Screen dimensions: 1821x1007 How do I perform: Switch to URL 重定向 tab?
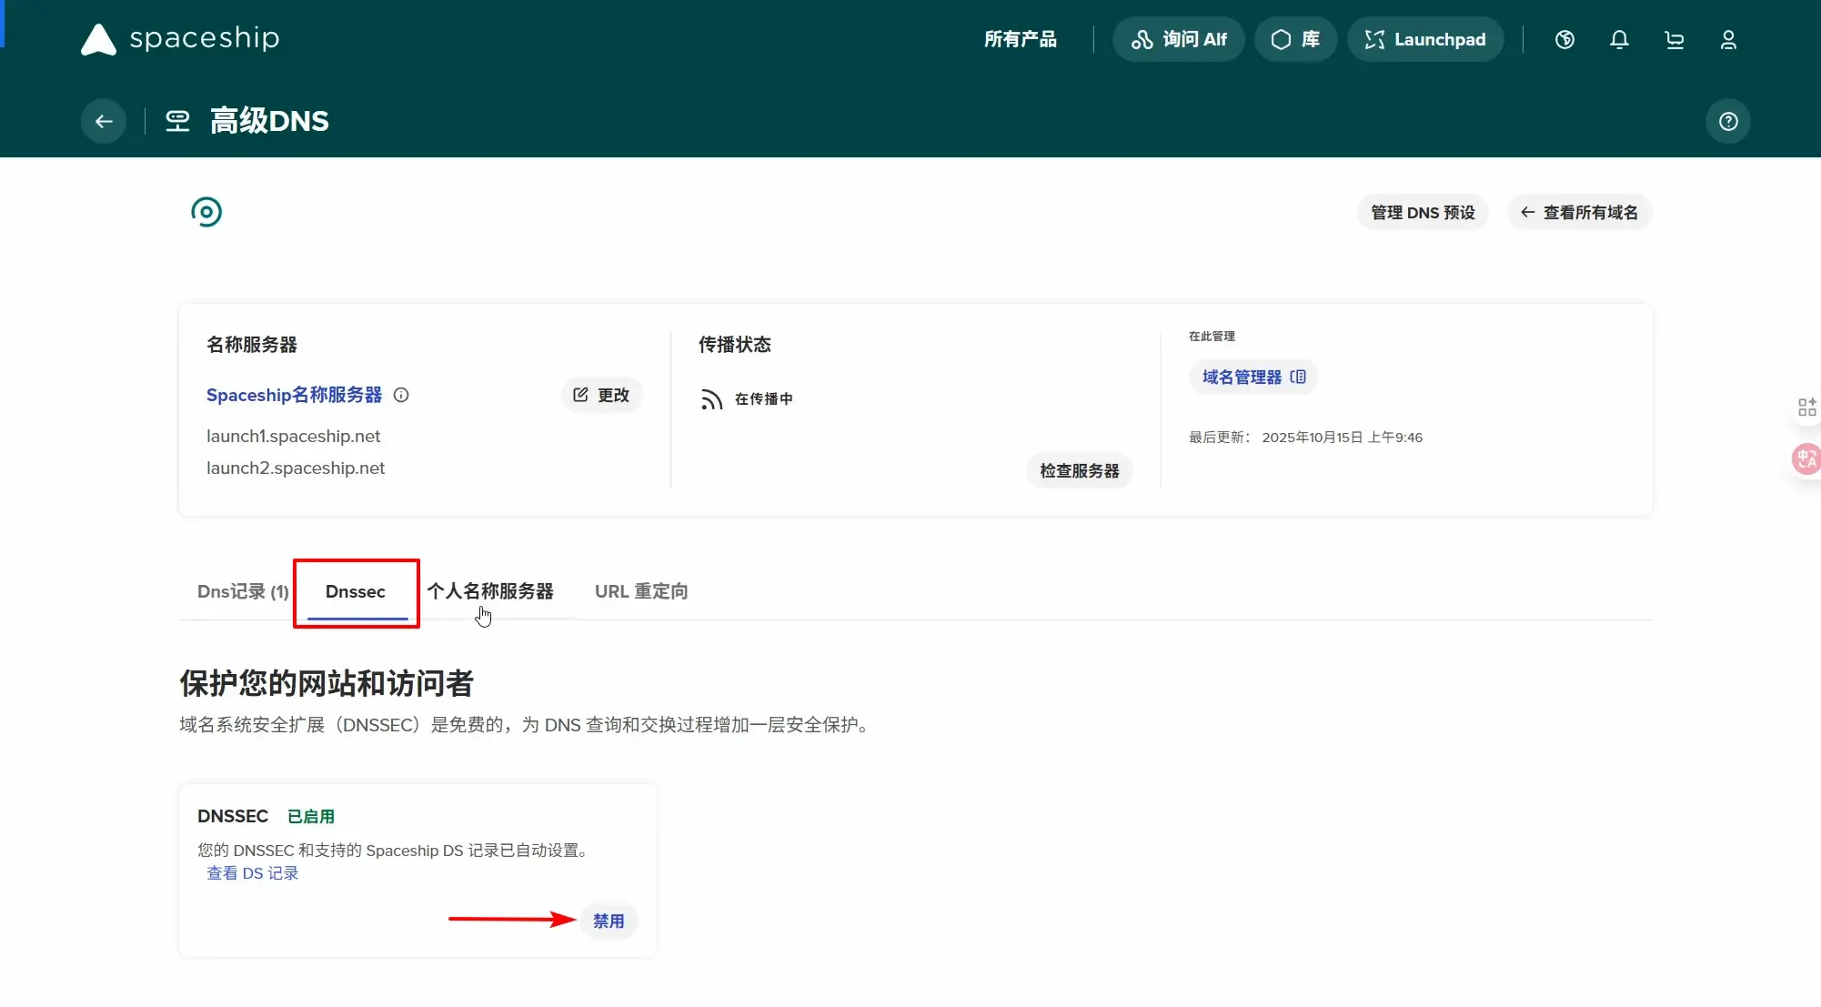(x=641, y=591)
